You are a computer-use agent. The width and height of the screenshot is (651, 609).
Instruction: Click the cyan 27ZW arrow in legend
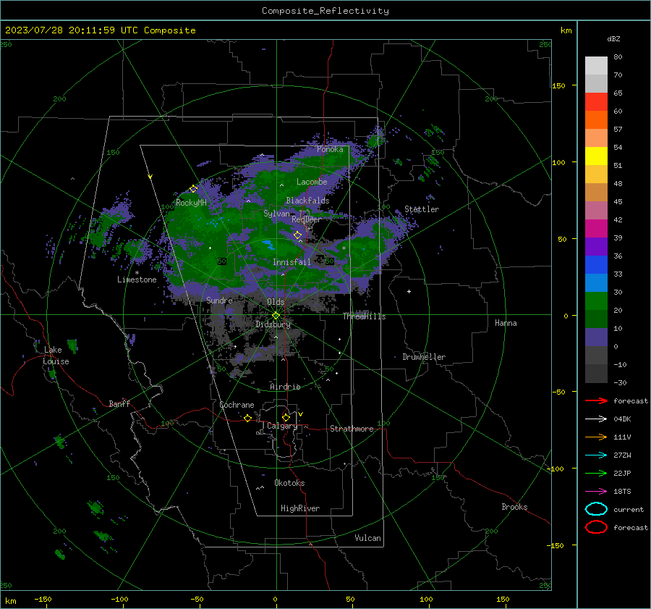(x=596, y=455)
